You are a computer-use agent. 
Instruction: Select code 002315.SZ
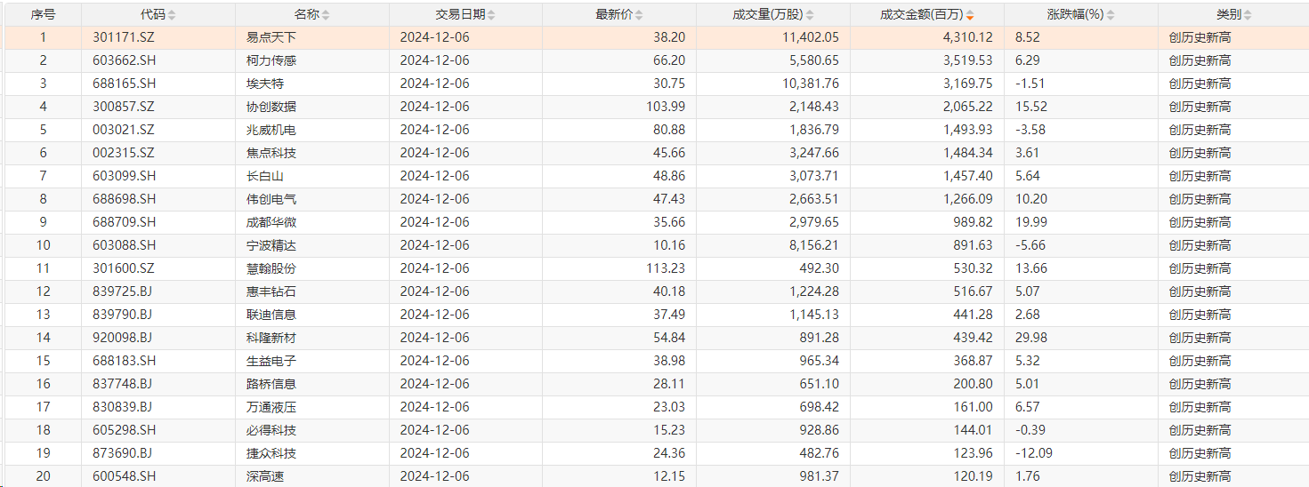pos(124,153)
